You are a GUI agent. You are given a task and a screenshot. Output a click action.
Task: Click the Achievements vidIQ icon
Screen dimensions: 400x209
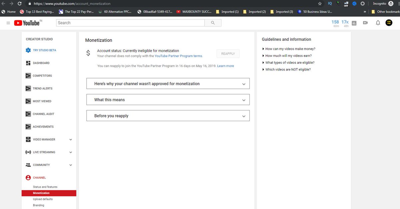pos(28,127)
